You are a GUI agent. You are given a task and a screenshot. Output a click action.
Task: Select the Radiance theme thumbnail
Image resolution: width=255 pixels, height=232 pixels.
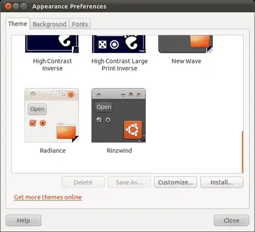point(52,115)
